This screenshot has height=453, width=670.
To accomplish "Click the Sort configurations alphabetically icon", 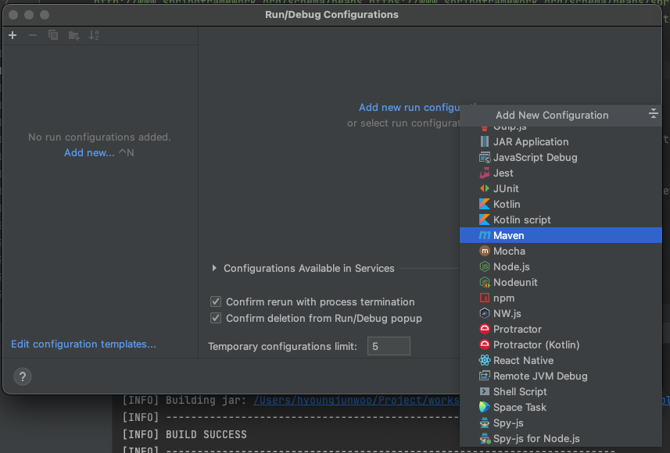I will [94, 35].
